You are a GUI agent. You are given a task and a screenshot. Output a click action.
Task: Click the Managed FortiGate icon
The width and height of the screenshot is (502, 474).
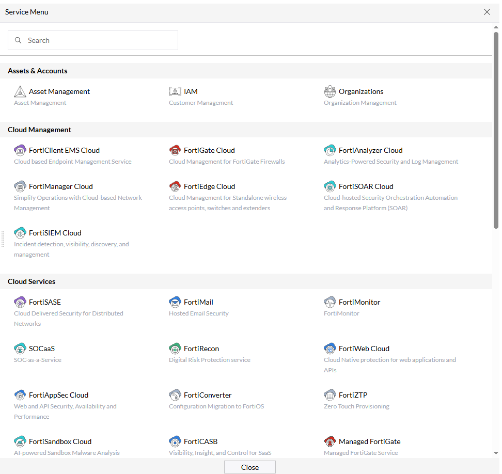coord(330,441)
